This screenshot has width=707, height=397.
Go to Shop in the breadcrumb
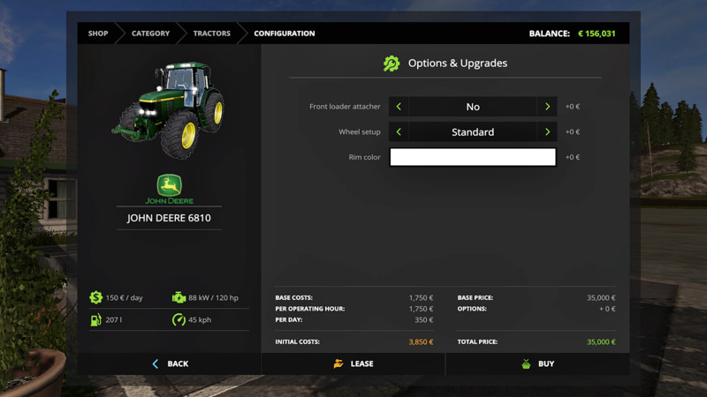97,34
